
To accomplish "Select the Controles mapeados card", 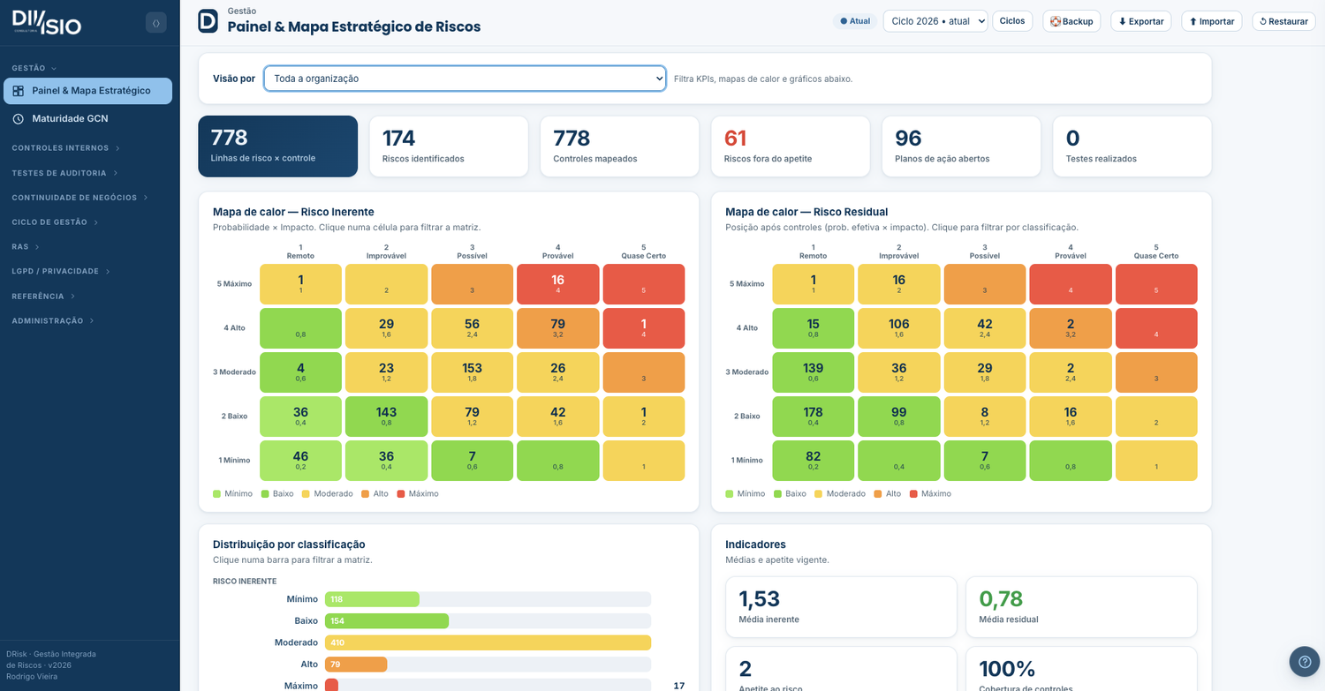I will tap(619, 146).
